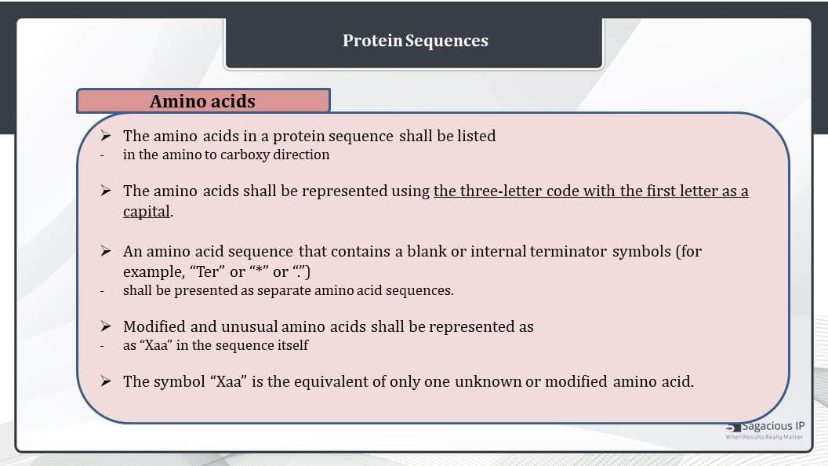Click "shall be presented as separate amino acid sequences"
Image resolution: width=828 pixels, height=466 pixels.
(289, 290)
